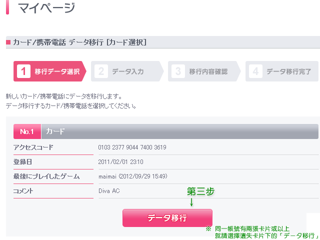Click the number 3 step icon
The height and width of the screenshot is (240, 320).
pos(178,71)
